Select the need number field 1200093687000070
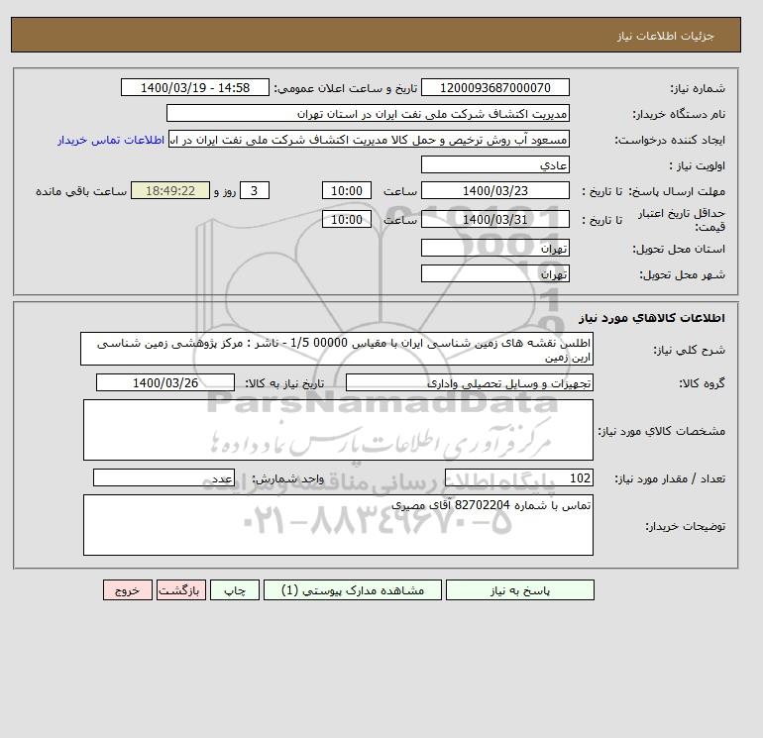The image size is (763, 738). 494,87
